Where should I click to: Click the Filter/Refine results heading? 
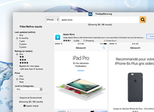pyautogui.click(x=31, y=27)
